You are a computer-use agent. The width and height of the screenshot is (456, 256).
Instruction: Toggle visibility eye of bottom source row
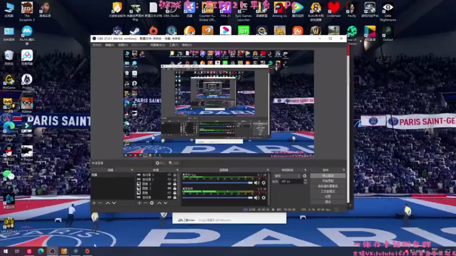click(x=169, y=197)
